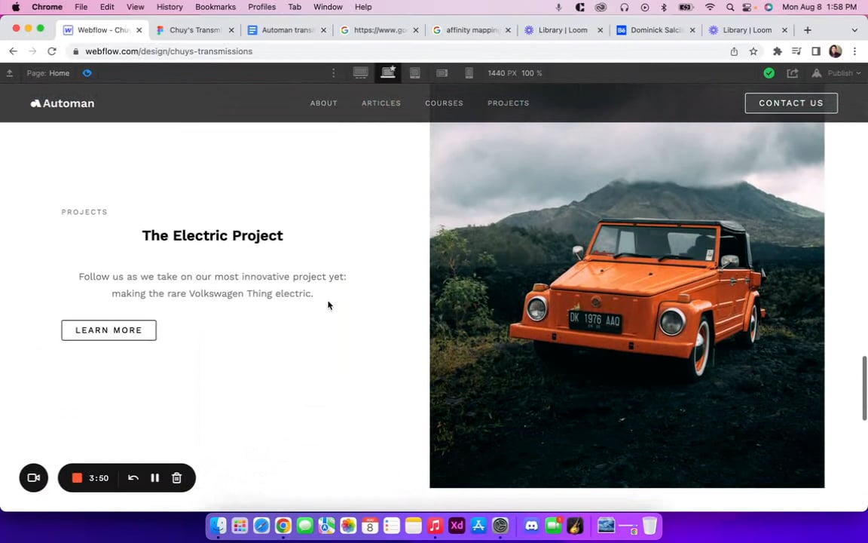Open the Chrome extensions puzzle icon
This screenshot has width=868, height=543.
(778, 51)
